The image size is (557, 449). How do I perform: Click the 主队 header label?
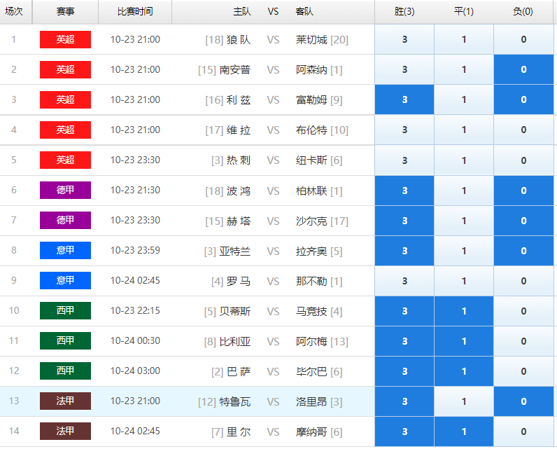(242, 12)
